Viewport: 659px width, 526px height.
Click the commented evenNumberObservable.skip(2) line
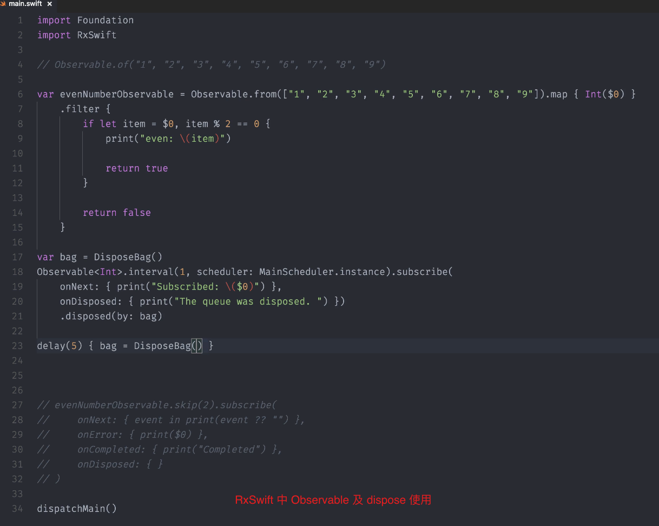(x=165, y=405)
